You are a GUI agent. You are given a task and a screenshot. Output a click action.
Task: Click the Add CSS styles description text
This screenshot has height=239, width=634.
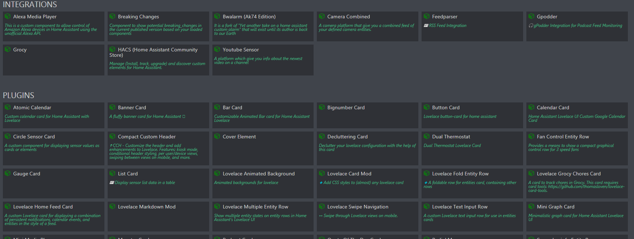(361, 183)
